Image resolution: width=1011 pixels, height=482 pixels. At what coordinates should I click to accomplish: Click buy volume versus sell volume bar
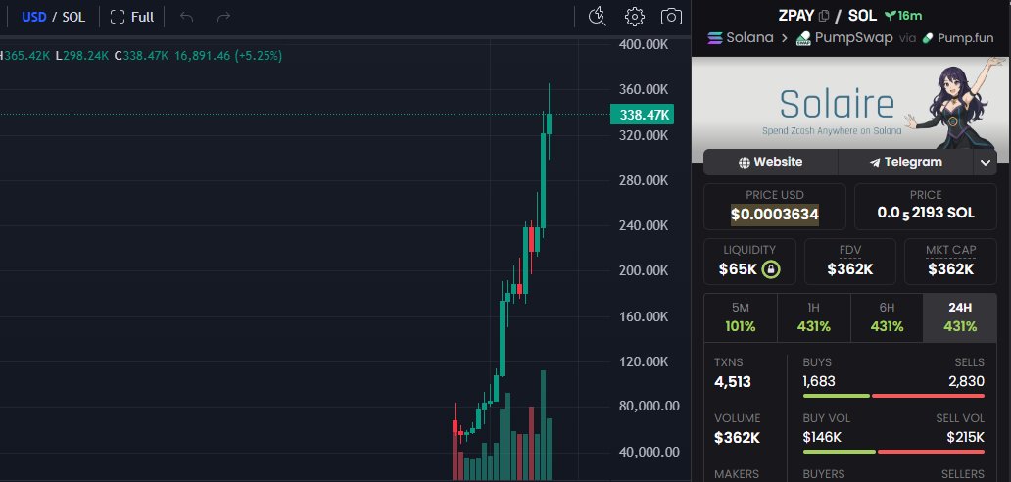893,452
